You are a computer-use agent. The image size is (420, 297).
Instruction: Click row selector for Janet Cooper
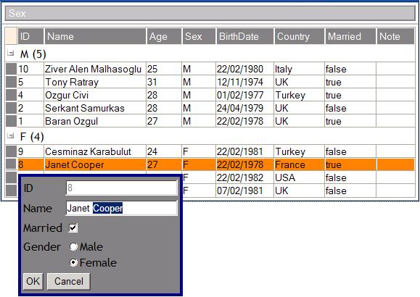tap(12, 164)
